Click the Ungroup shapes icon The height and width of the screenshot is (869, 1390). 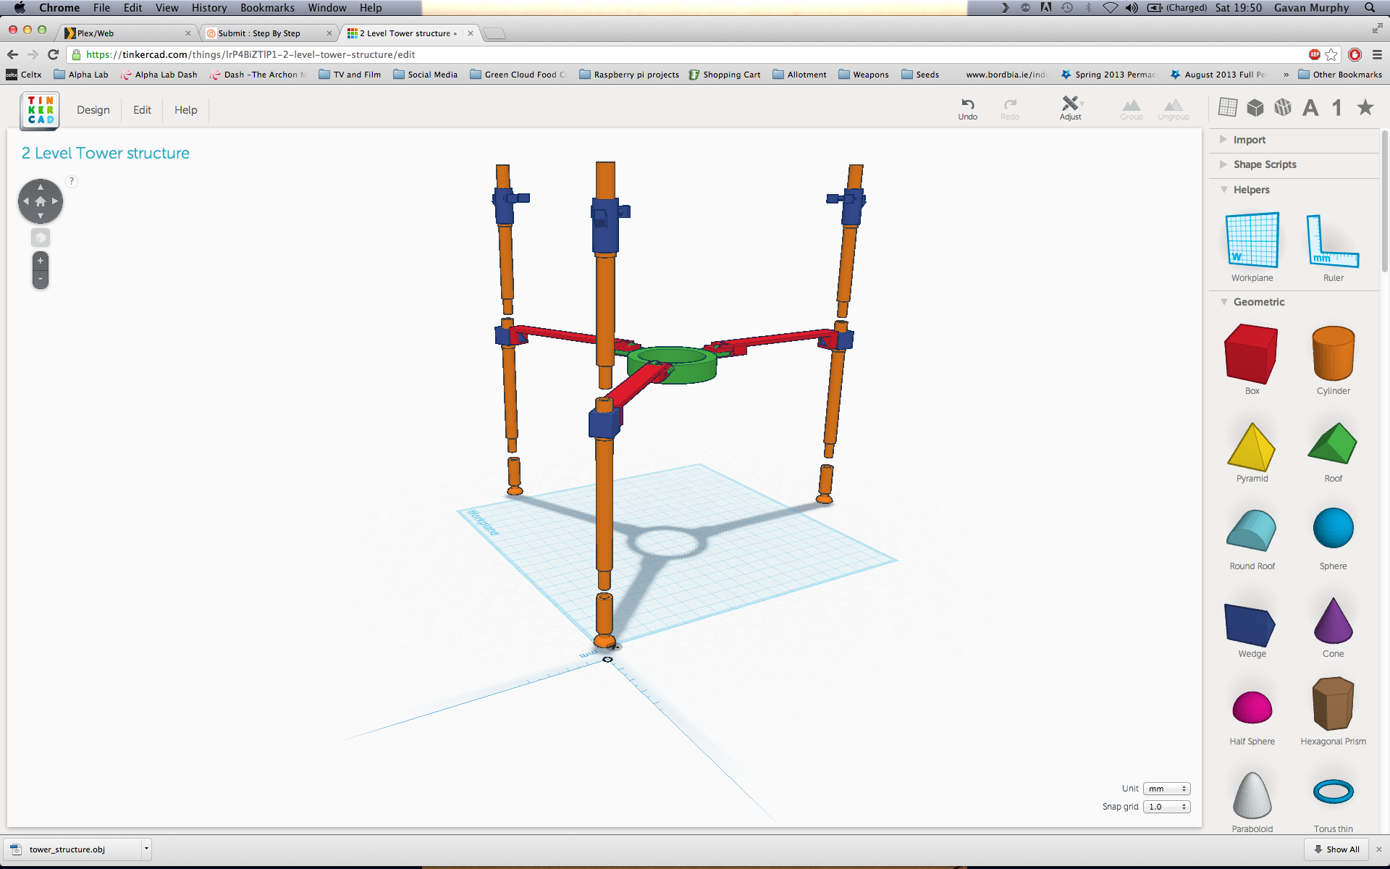pyautogui.click(x=1174, y=105)
